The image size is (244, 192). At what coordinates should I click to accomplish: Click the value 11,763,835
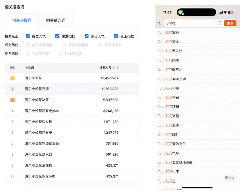pos(110,89)
